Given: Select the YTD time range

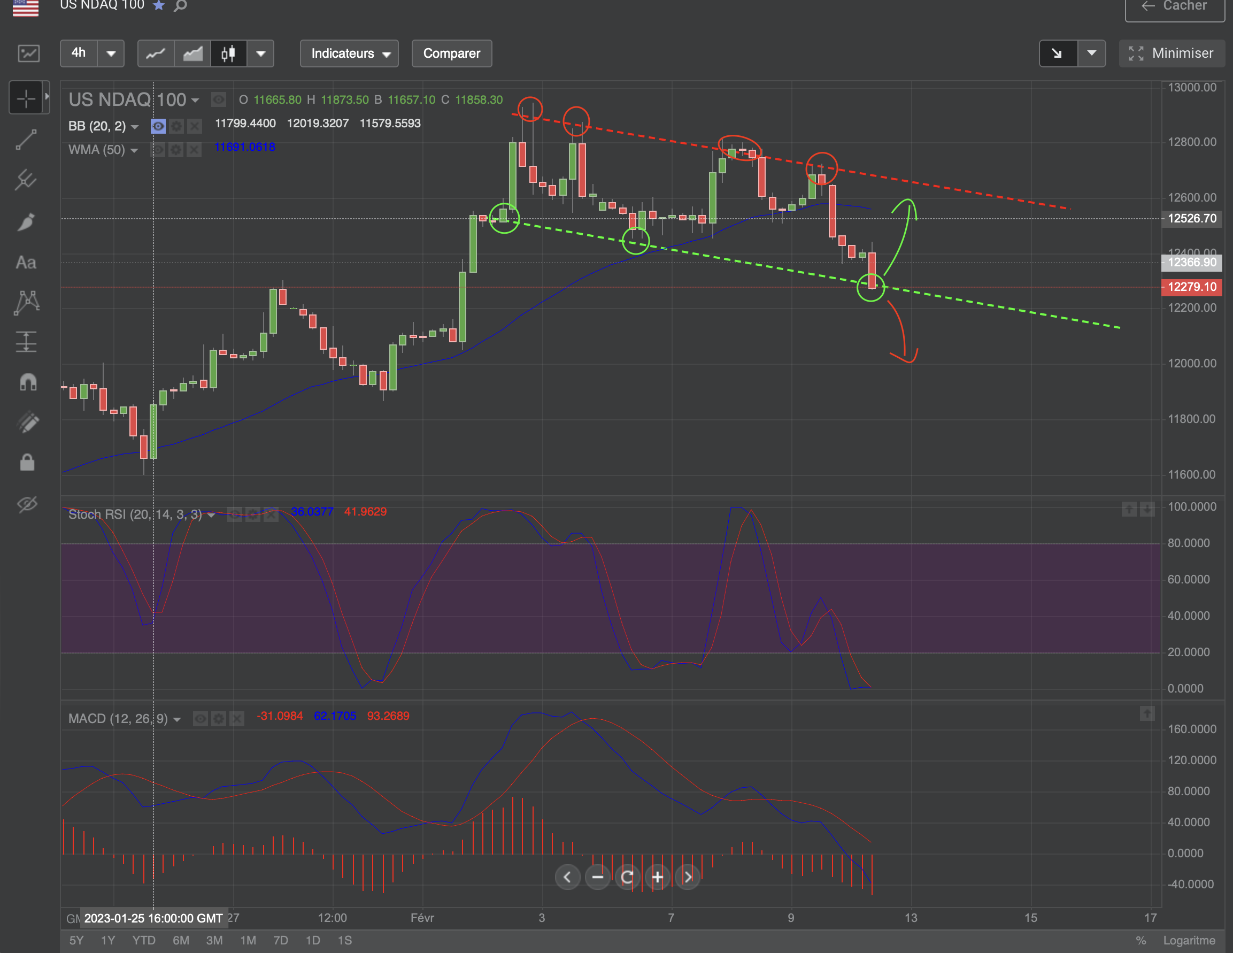Looking at the screenshot, I should pyautogui.click(x=143, y=940).
